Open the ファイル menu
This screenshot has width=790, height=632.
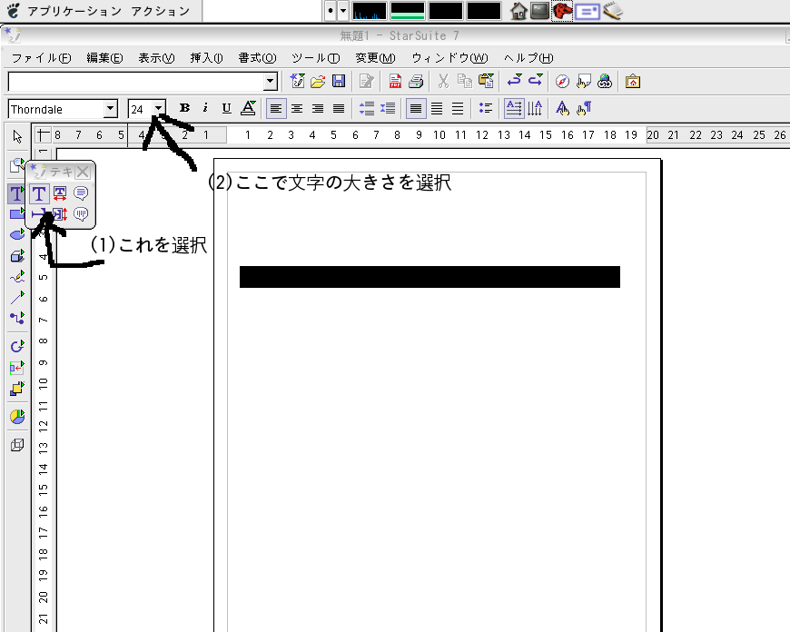tap(41, 57)
